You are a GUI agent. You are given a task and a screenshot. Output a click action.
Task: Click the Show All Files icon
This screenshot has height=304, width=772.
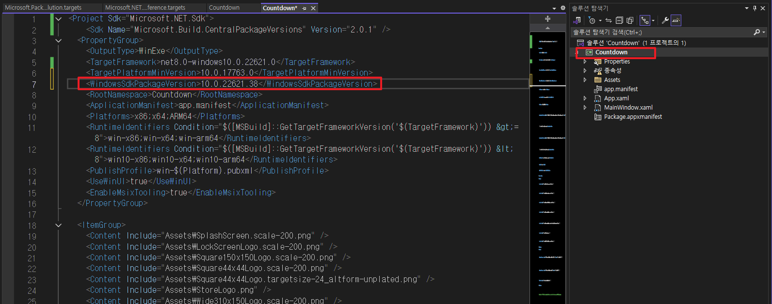(630, 20)
